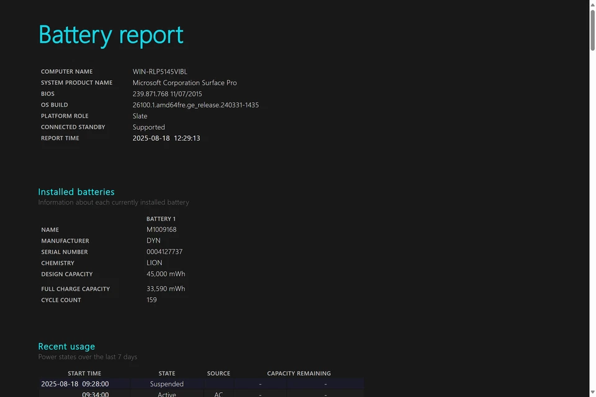Click the serial number 0004127737

(x=165, y=252)
